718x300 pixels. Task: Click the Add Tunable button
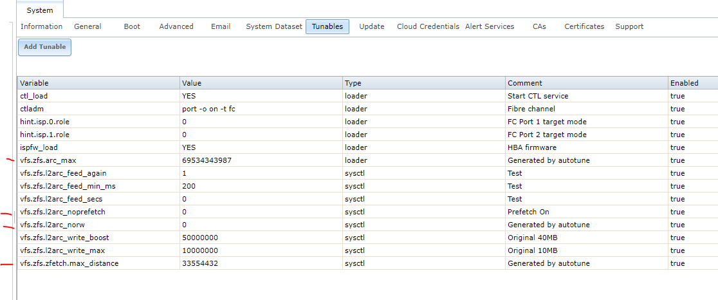click(x=45, y=47)
